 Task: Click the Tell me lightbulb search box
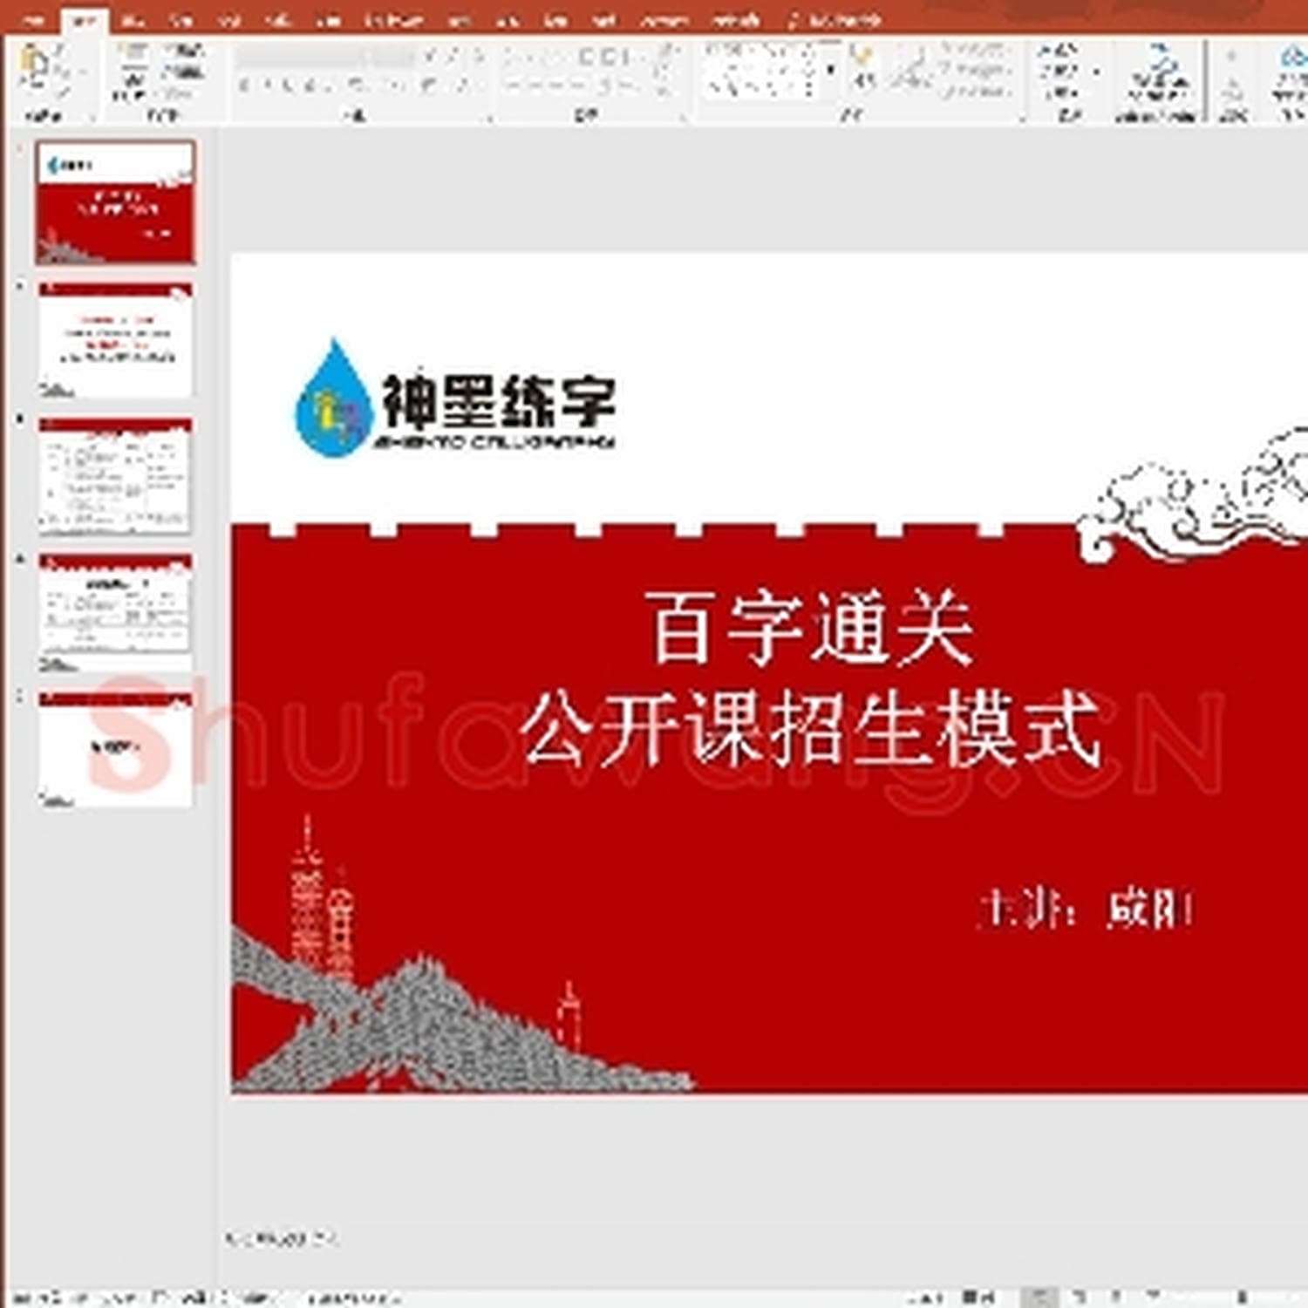click(835, 19)
